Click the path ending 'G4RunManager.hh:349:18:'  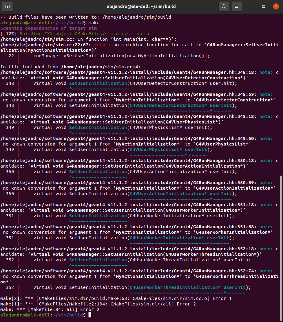pos(128,117)
